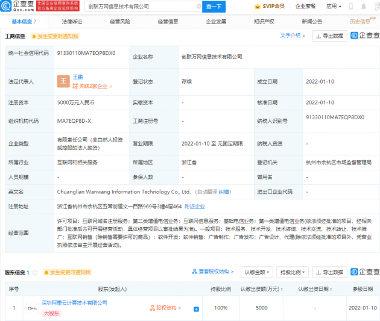Viewport: 380px width, 321px height.
Task: Switch to 新闻公告 tab
Action: tap(312, 22)
